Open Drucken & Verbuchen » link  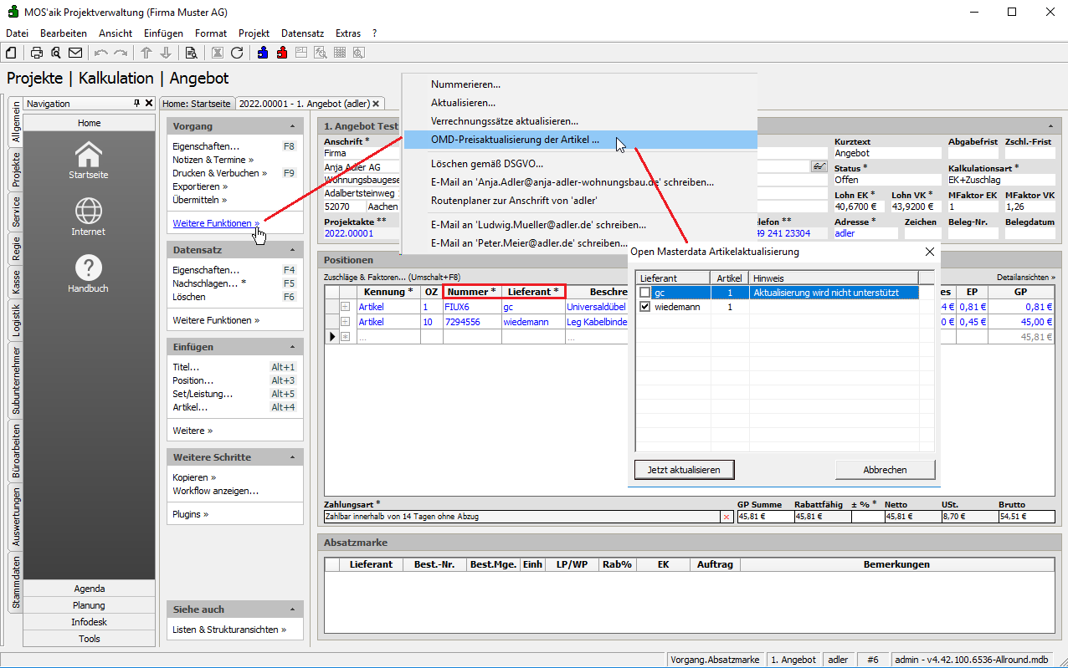(219, 173)
